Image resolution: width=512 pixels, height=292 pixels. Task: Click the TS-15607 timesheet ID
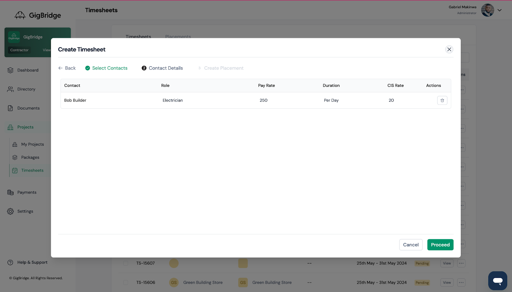[146, 263]
